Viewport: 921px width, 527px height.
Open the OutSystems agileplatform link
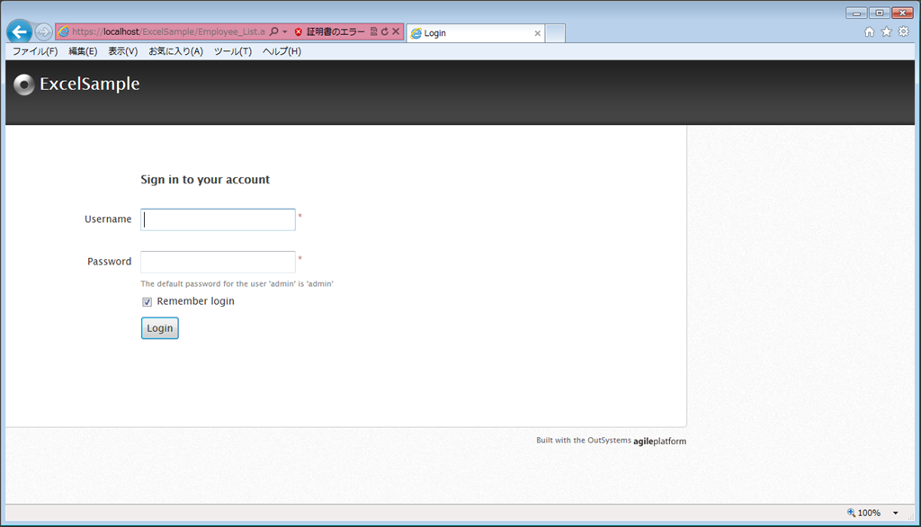(x=659, y=442)
